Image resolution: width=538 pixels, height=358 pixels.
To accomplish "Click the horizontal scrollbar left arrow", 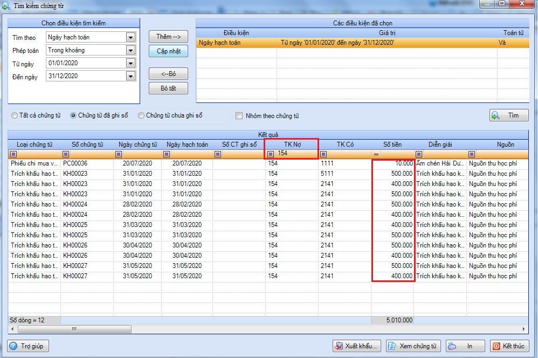I will pos(13,329).
